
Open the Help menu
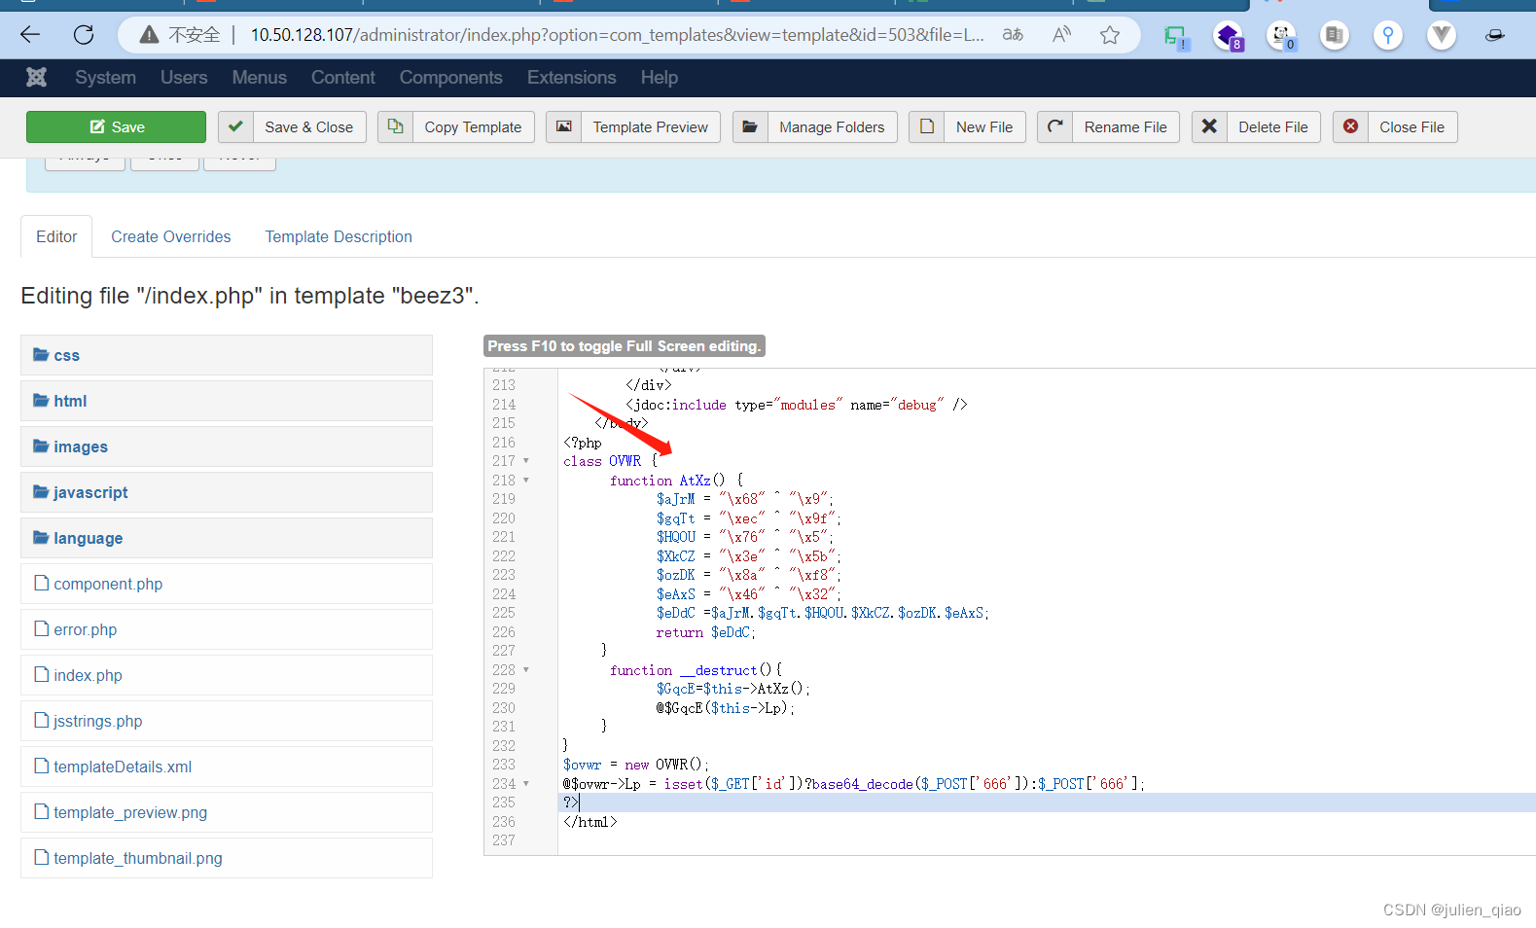(660, 78)
